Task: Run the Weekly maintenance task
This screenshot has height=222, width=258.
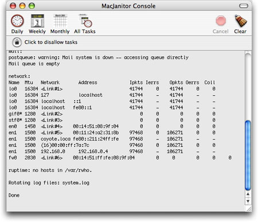Action: tap(37, 24)
